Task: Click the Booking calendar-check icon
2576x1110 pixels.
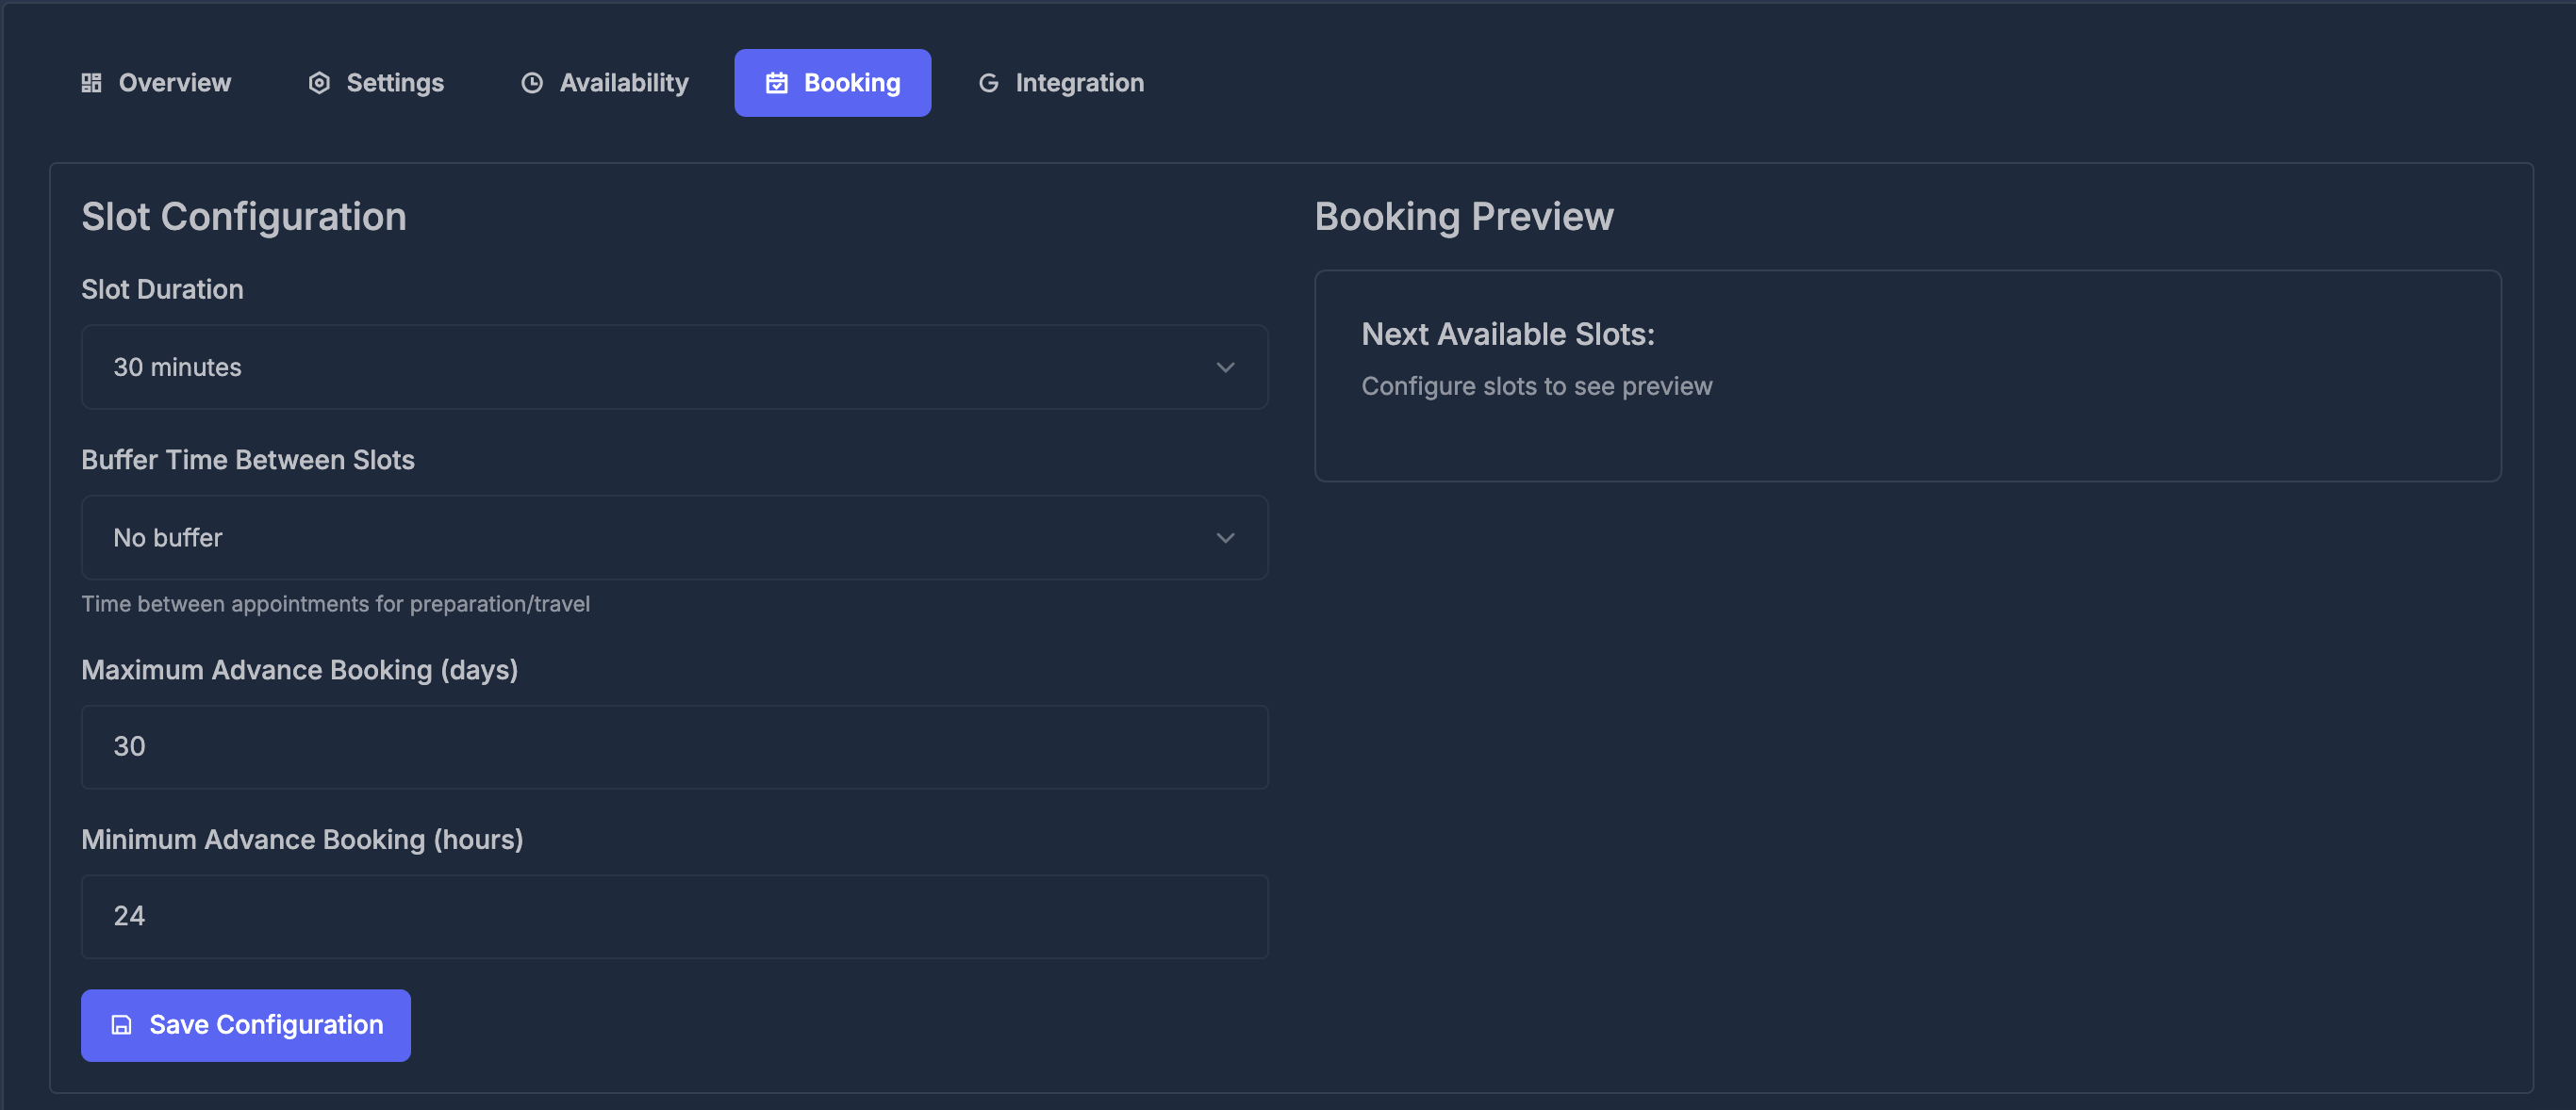Action: pyautogui.click(x=776, y=83)
